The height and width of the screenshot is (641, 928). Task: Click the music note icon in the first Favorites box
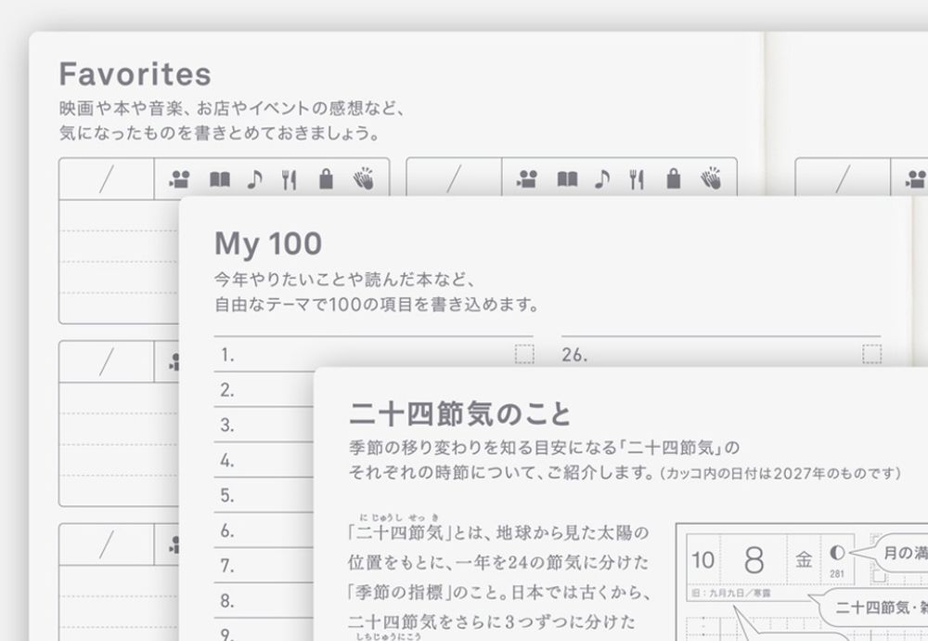pyautogui.click(x=254, y=179)
